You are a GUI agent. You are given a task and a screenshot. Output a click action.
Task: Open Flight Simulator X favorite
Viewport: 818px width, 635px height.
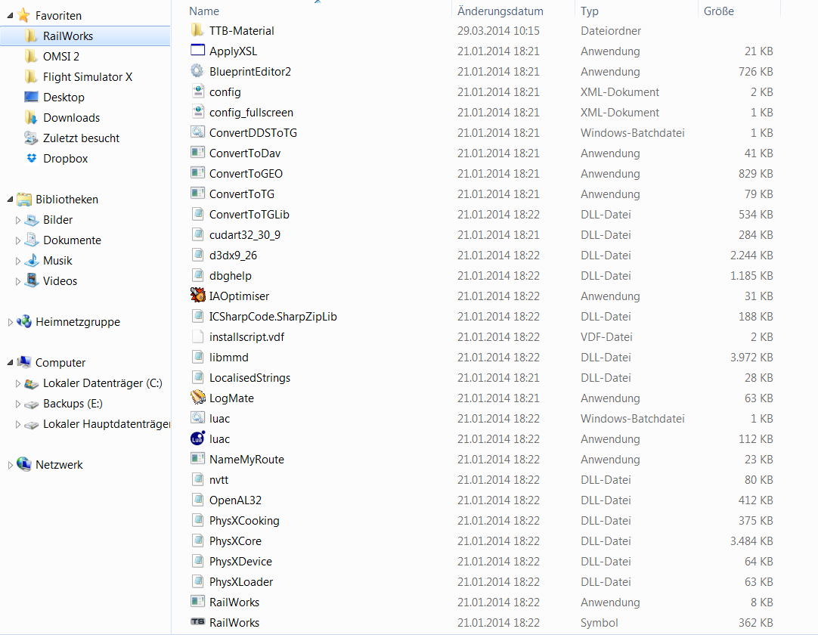point(88,76)
